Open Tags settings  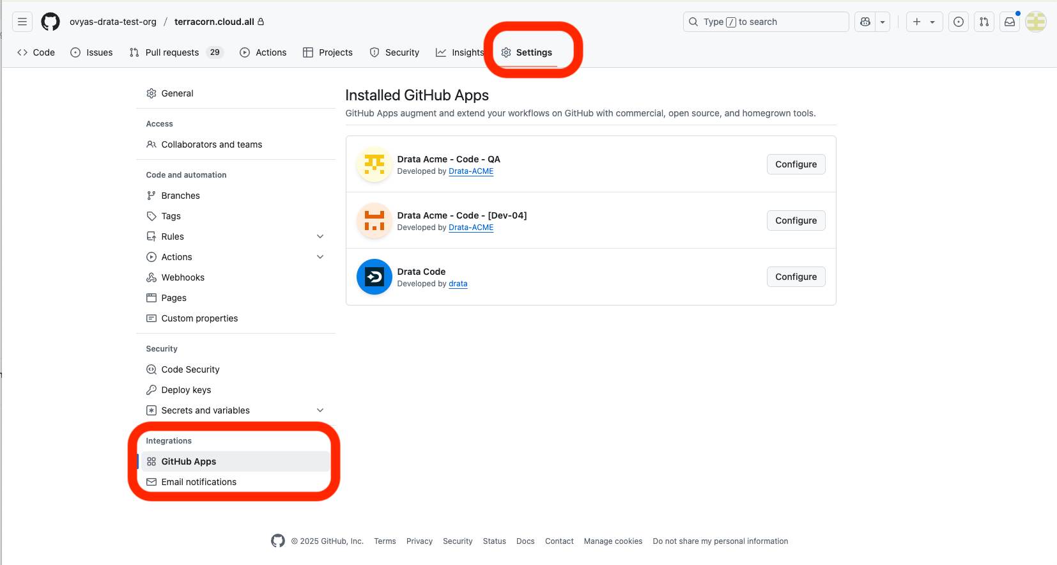click(x=236, y=216)
